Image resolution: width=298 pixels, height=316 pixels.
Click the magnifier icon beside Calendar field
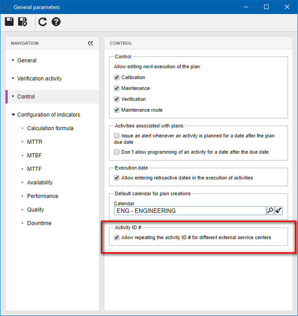270,211
